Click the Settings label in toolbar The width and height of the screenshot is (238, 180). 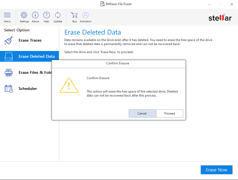[x=24, y=21]
